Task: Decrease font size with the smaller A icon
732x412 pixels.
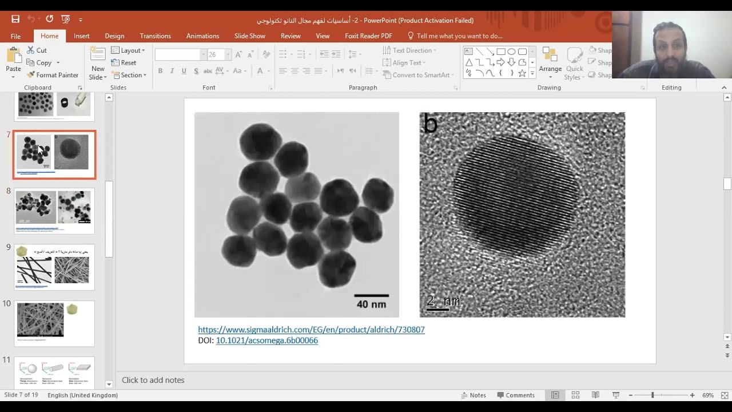Action: click(251, 54)
